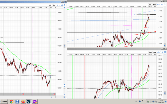Click horizontal plus zoom below left chart
The height and width of the screenshot is (104, 167).
point(62,97)
